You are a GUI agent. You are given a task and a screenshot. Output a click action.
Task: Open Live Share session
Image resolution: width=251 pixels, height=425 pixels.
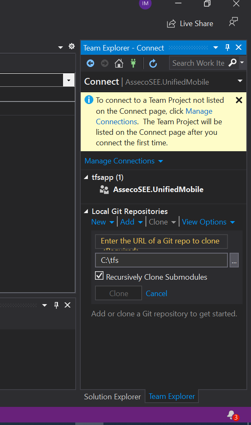coord(190,24)
